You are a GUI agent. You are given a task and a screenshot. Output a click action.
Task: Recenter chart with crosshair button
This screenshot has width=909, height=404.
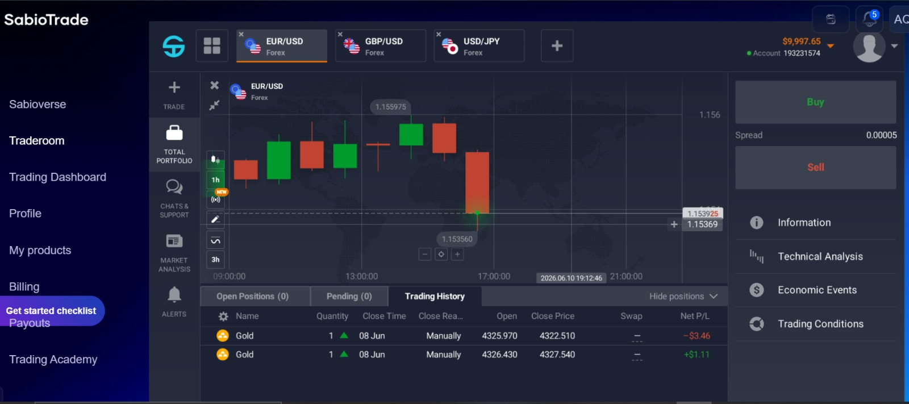[441, 254]
